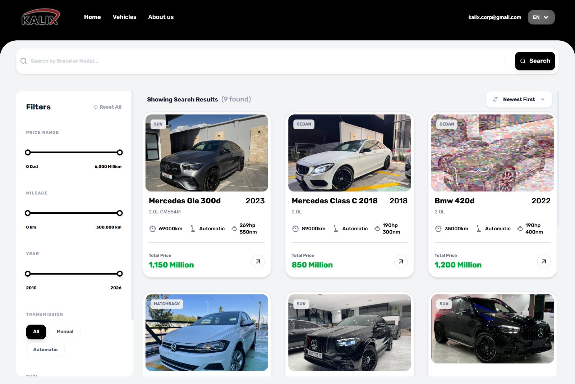Click the year maximum handle at 2026
Image resolution: width=575 pixels, height=384 pixels.
[x=120, y=274]
